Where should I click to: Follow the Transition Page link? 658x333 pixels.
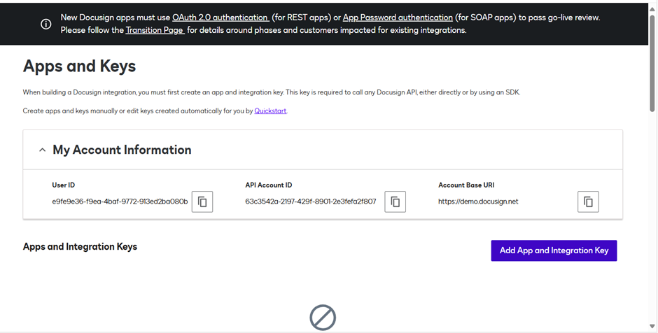click(155, 30)
